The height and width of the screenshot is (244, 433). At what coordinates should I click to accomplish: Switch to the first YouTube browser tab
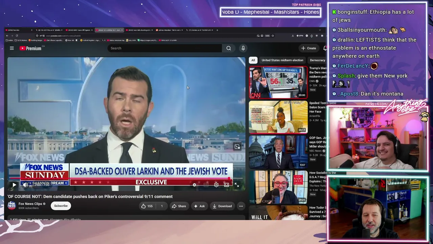click(x=19, y=30)
